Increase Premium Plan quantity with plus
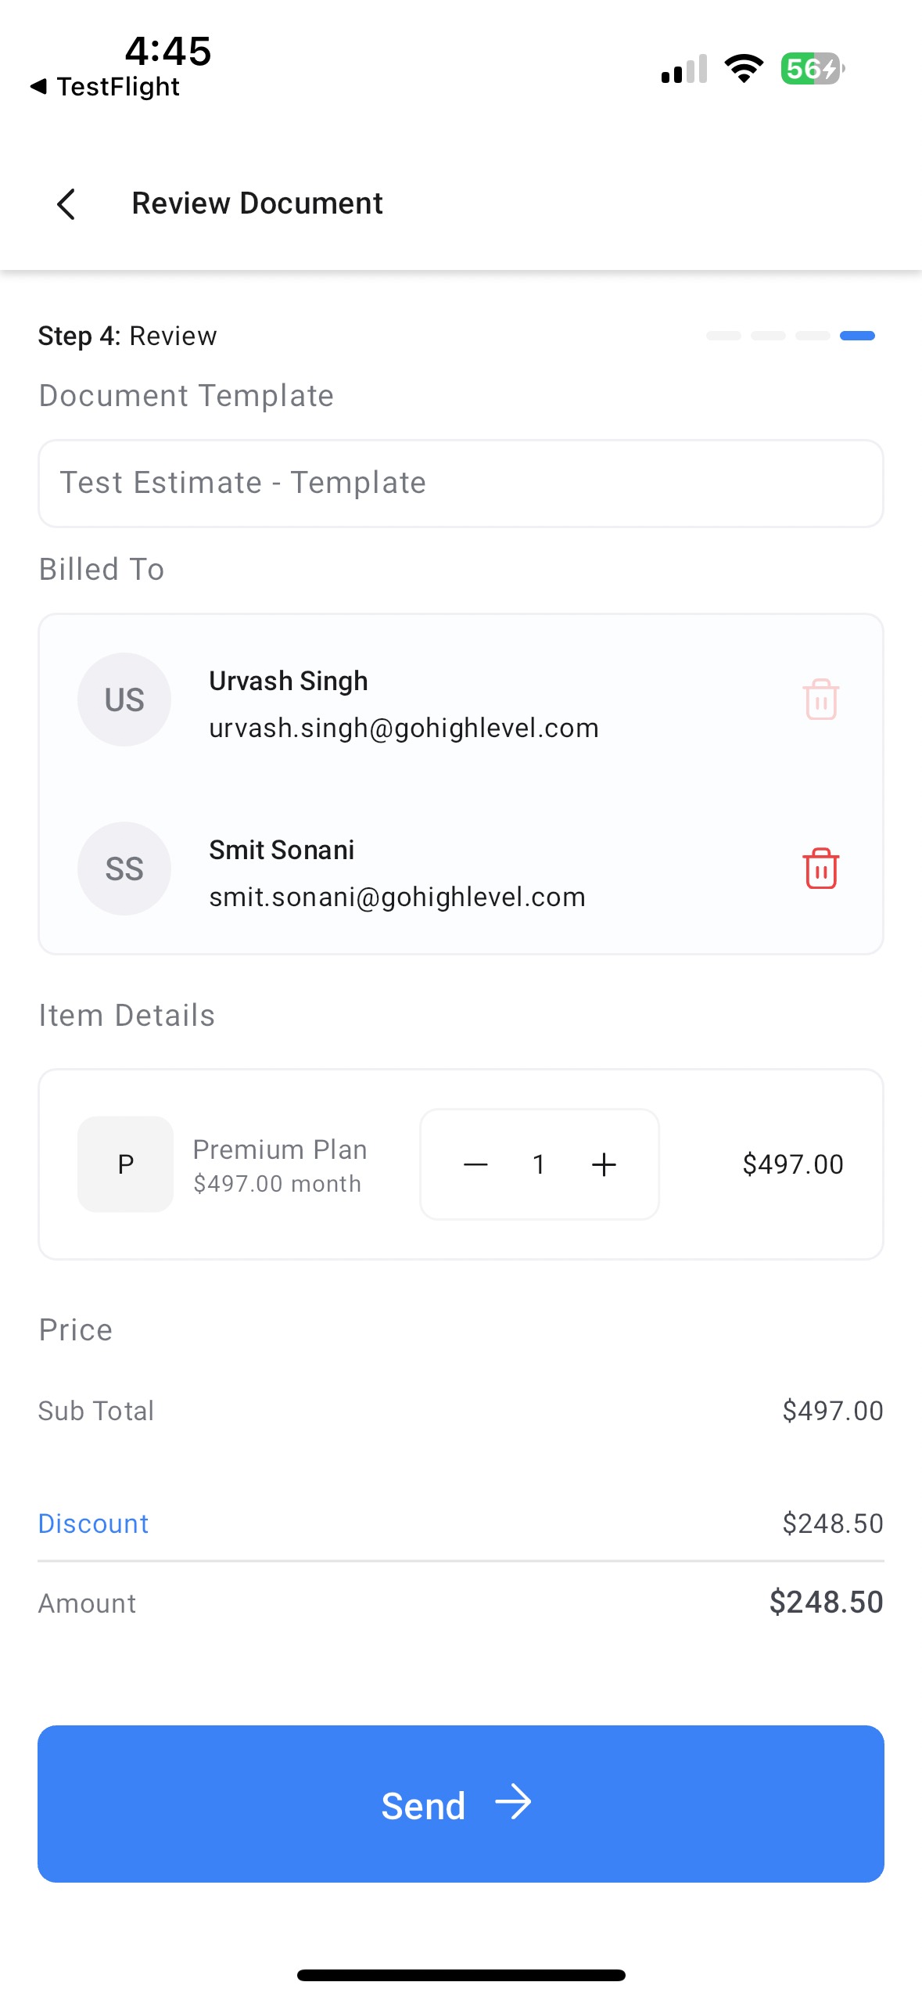The height and width of the screenshot is (2000, 922). (604, 1164)
